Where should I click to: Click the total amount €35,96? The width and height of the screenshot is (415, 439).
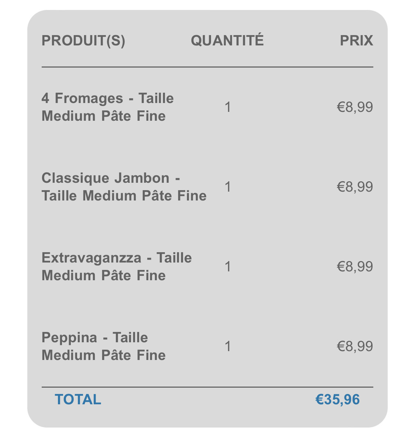pyautogui.click(x=338, y=400)
